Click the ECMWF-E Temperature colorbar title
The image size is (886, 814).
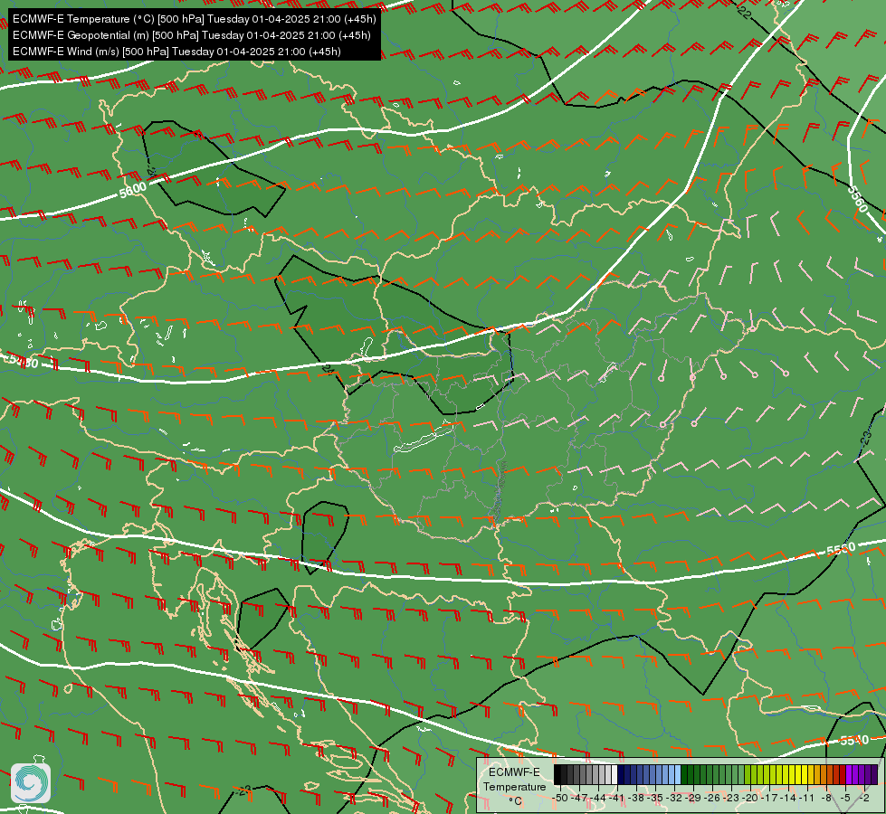(x=515, y=780)
